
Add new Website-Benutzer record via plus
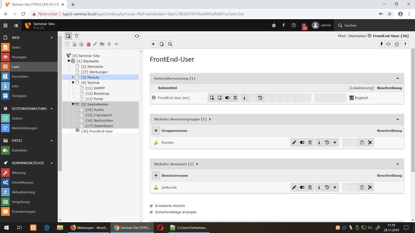[x=156, y=176]
